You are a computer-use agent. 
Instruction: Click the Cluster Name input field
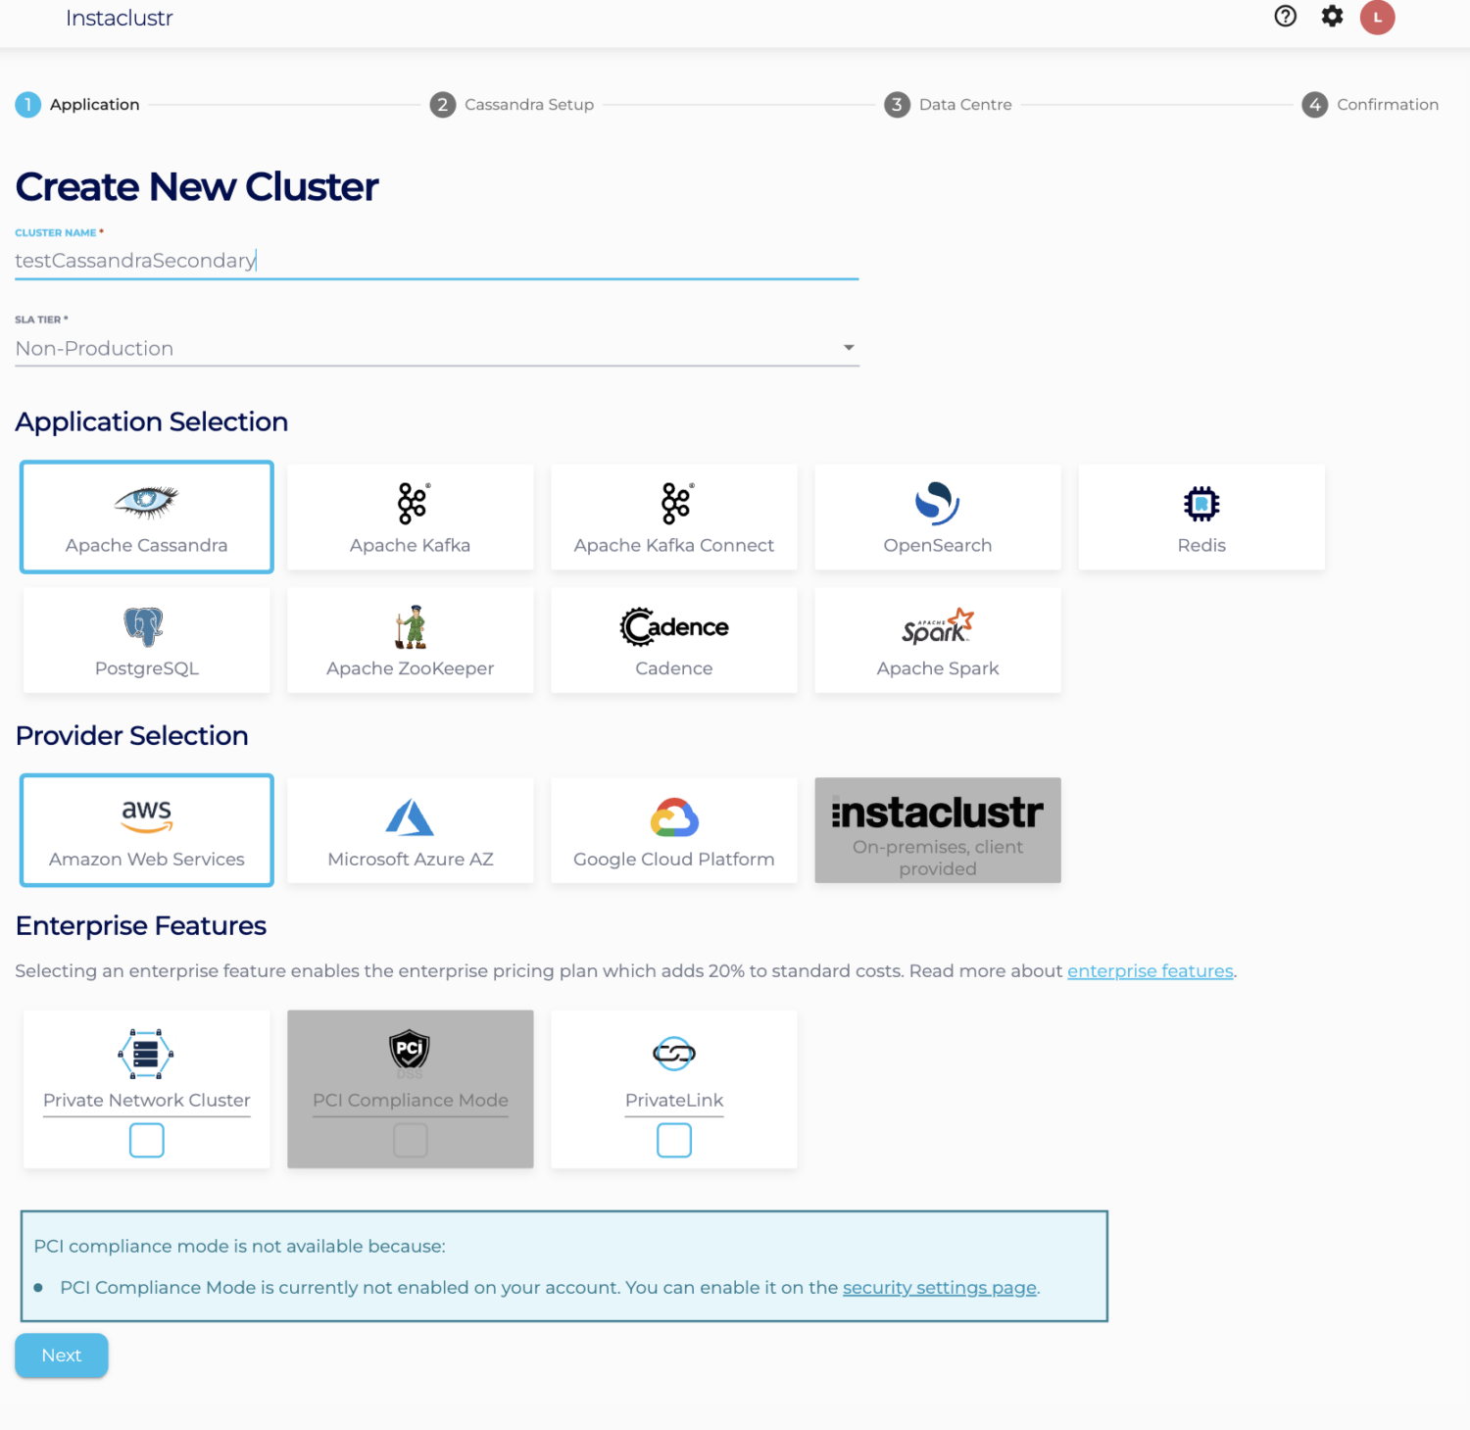437,260
